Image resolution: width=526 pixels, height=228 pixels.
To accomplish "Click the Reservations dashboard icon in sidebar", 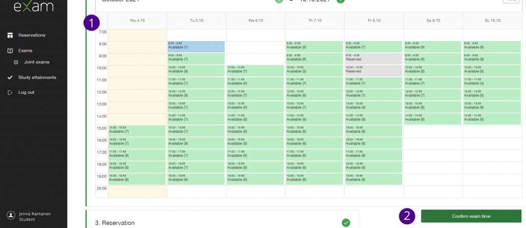I will (10, 35).
